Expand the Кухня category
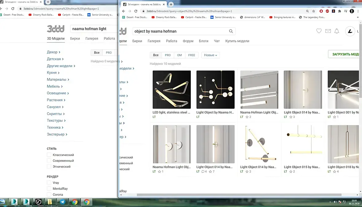Screen dimensions: 362x207 point(53,72)
